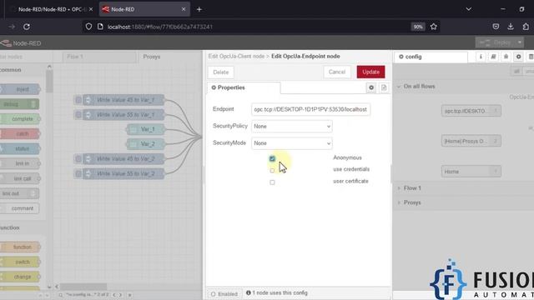Select the Write Value 45 to Var_2 node
534x300 pixels.
click(x=123, y=159)
